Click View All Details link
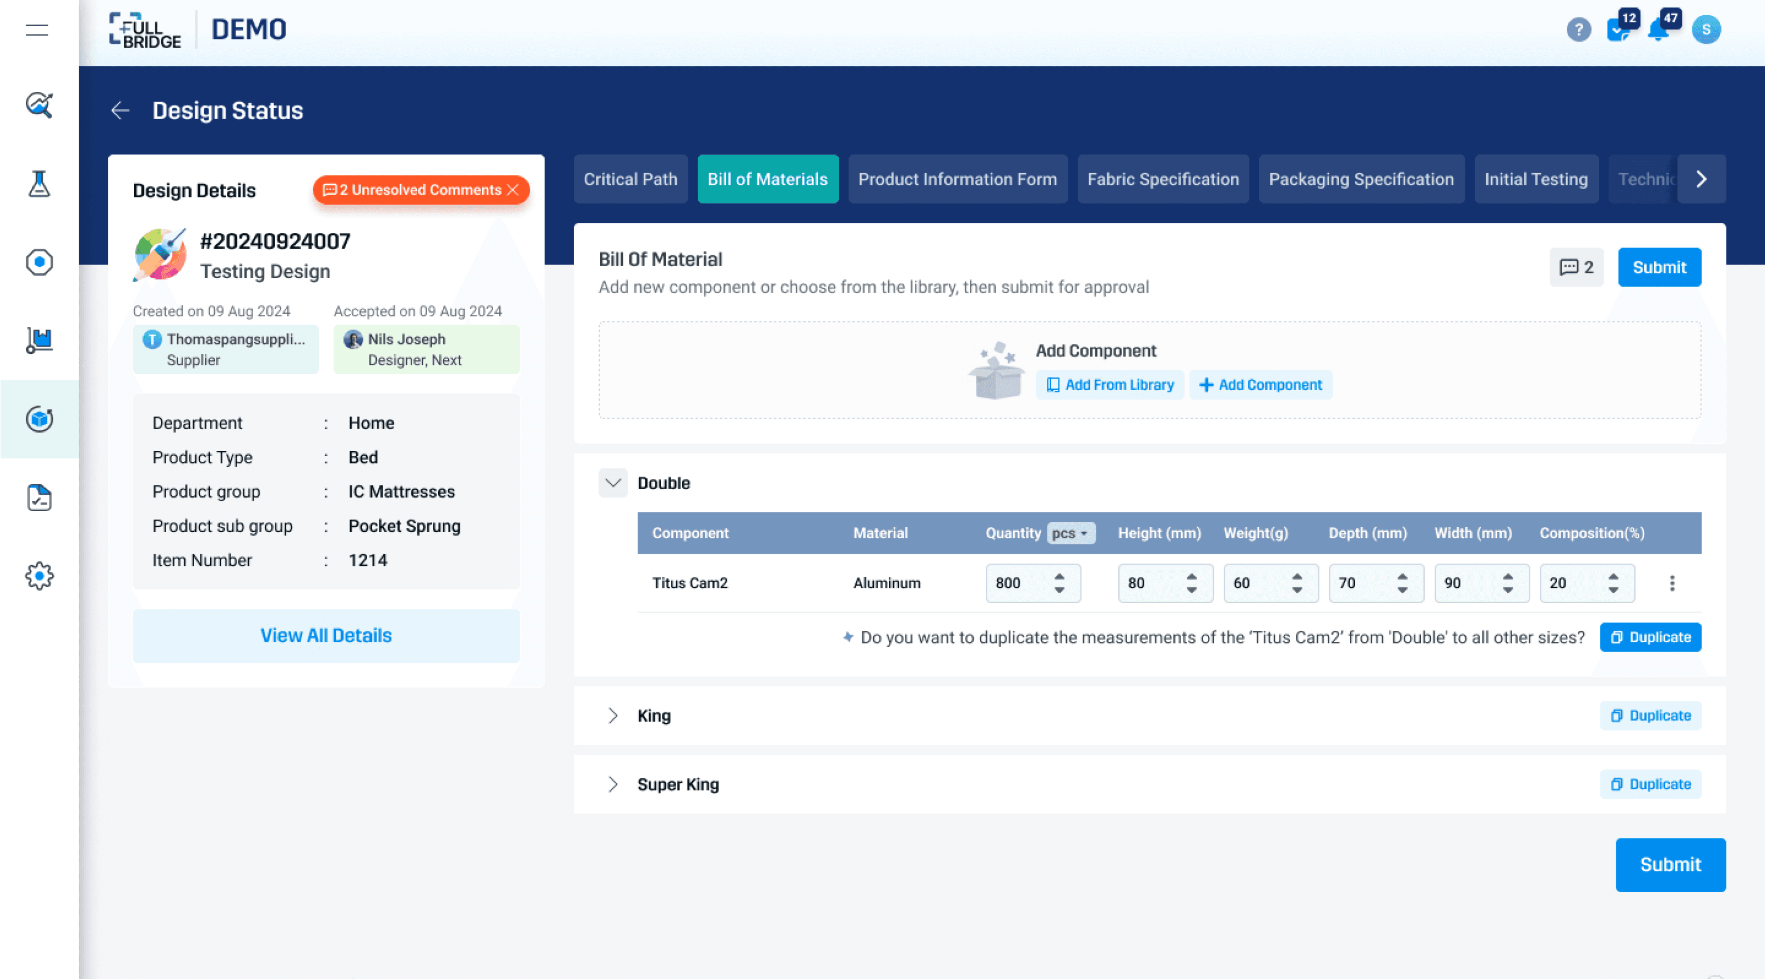The image size is (1765, 979). click(x=326, y=636)
